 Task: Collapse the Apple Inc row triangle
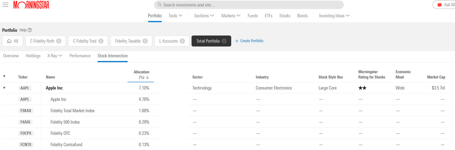click(x=4, y=88)
